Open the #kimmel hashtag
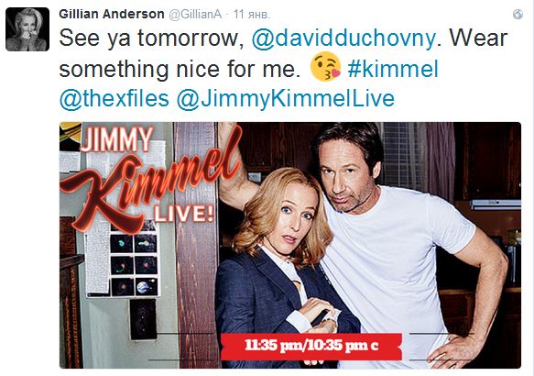This screenshot has width=534, height=376. [x=393, y=69]
